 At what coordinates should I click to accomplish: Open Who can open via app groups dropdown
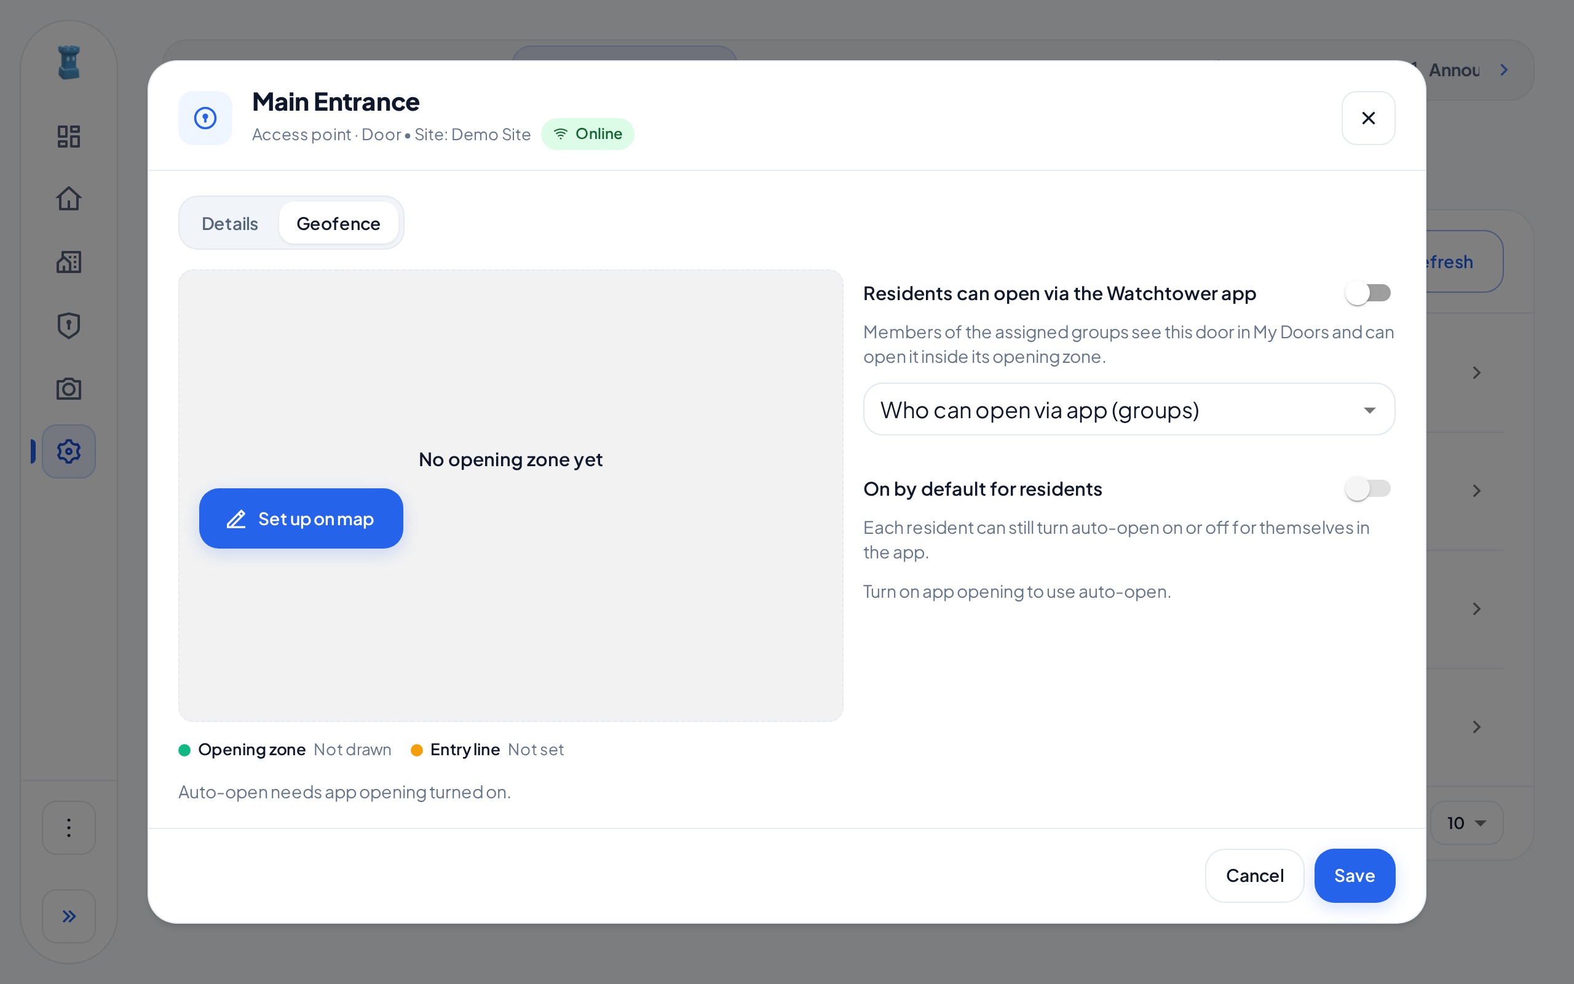[1128, 410]
